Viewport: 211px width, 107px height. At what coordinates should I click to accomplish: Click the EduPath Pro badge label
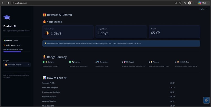click(184, 62)
